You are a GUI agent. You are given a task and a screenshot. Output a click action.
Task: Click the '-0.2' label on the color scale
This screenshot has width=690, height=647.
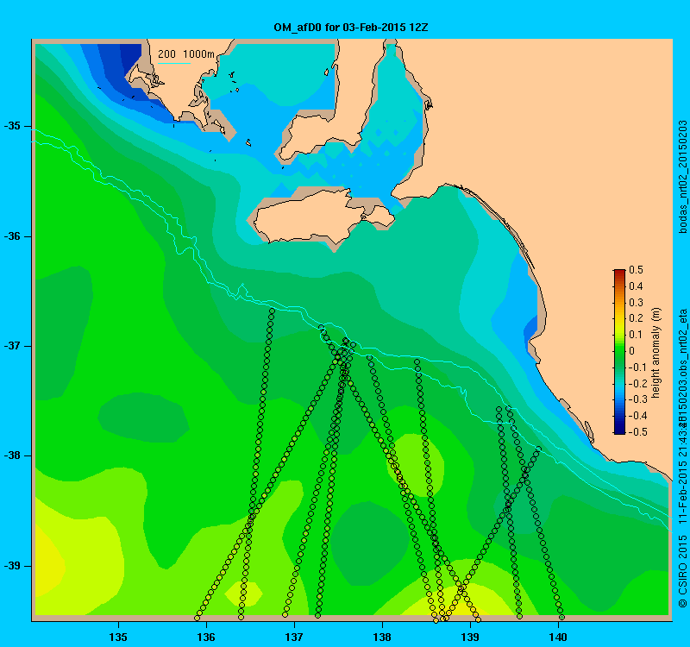pos(637,383)
